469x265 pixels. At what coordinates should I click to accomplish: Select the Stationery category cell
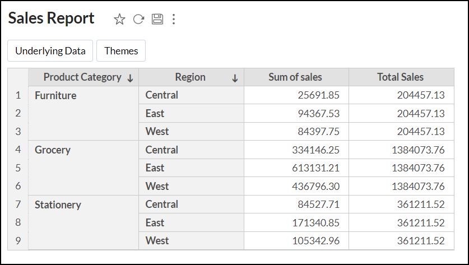[58, 205]
